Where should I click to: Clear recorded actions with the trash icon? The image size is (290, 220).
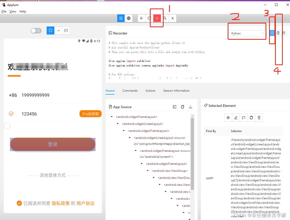[x=284, y=33]
